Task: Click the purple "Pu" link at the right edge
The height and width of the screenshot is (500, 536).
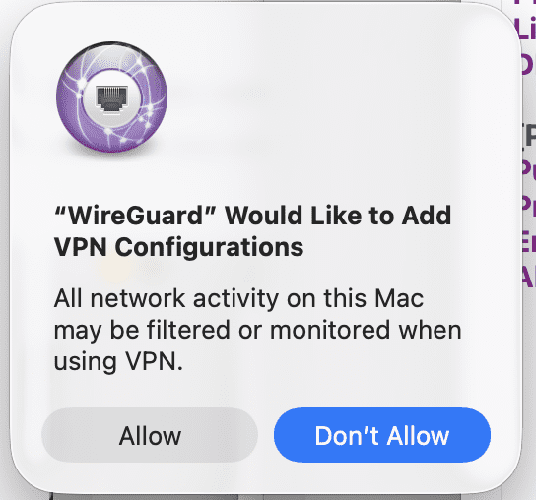Action: point(528,169)
